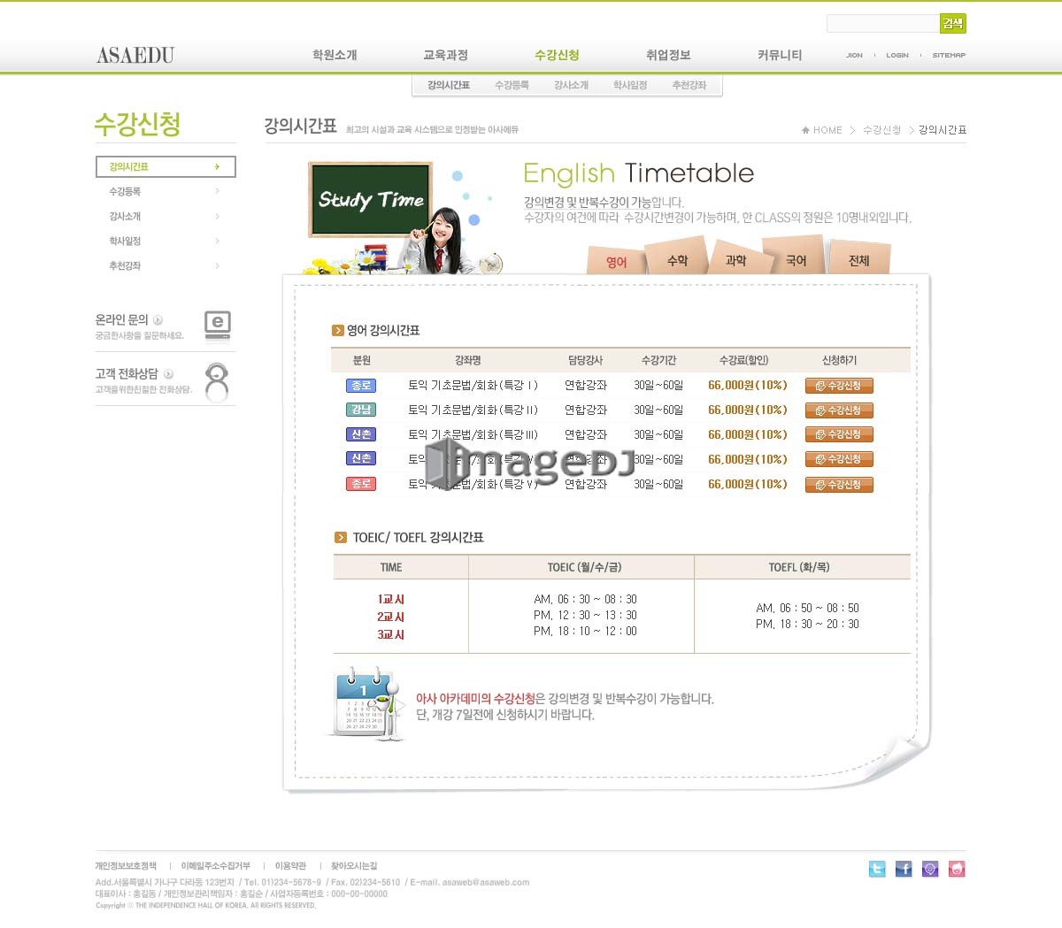This screenshot has width=1062, height=928.
Task: Click the search input field at top
Action: click(882, 24)
